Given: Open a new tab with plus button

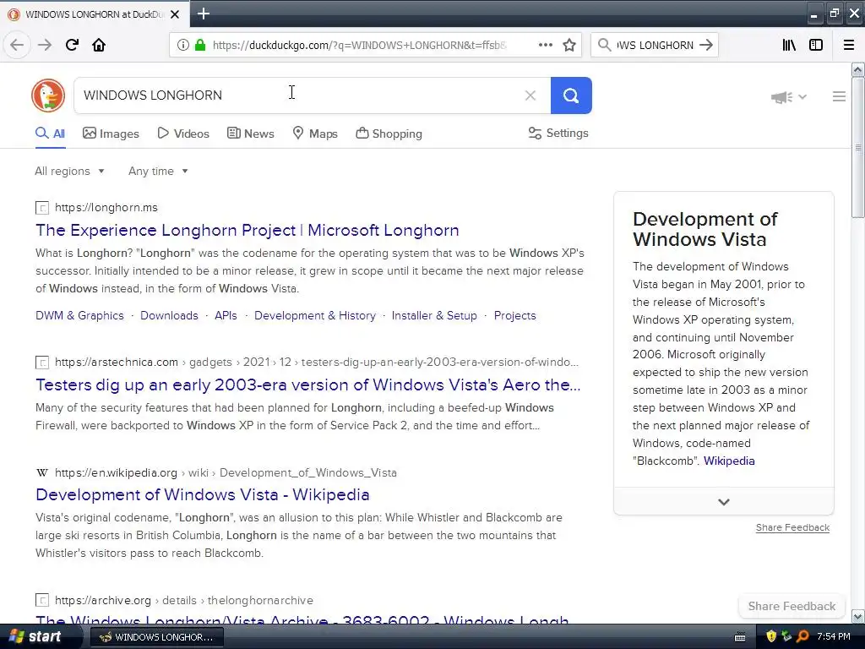Looking at the screenshot, I should click(x=203, y=14).
